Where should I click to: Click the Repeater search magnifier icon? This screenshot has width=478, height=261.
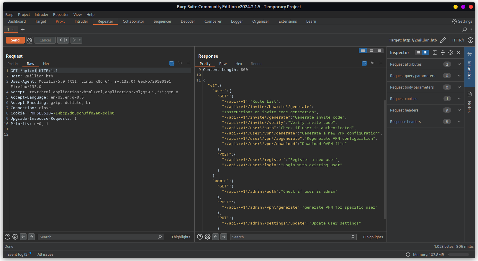point(465,29)
